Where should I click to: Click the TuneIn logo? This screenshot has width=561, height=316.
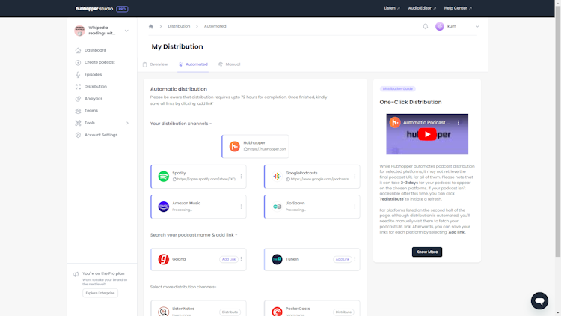pyautogui.click(x=277, y=259)
